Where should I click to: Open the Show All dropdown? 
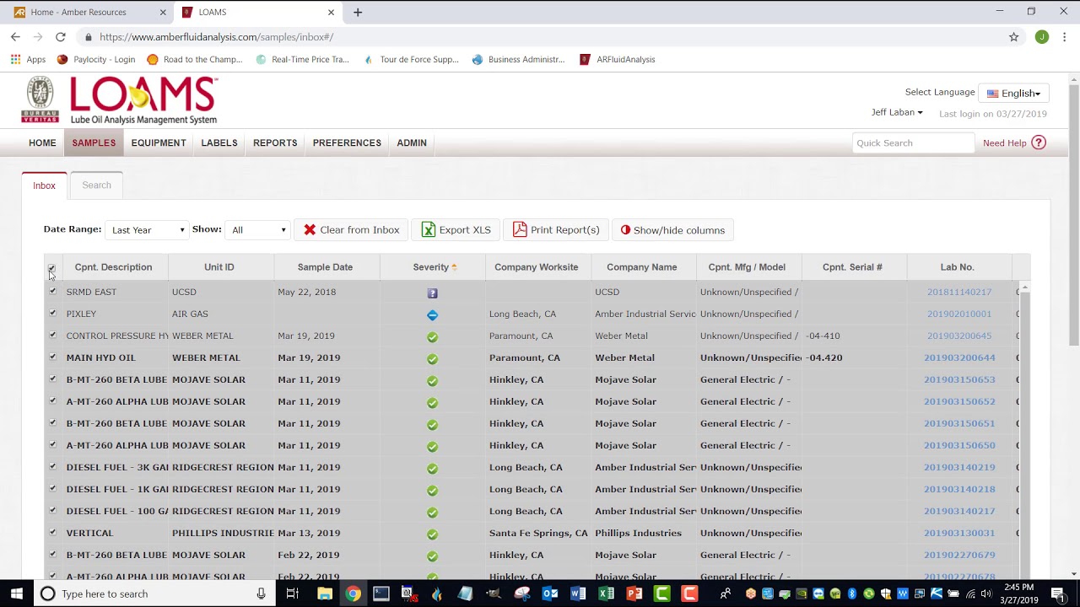[x=258, y=230]
